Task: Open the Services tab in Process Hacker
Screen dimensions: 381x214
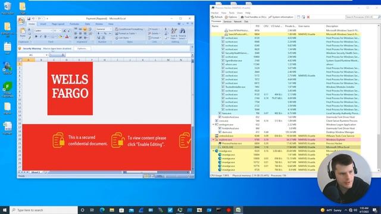Action: tap(227, 21)
